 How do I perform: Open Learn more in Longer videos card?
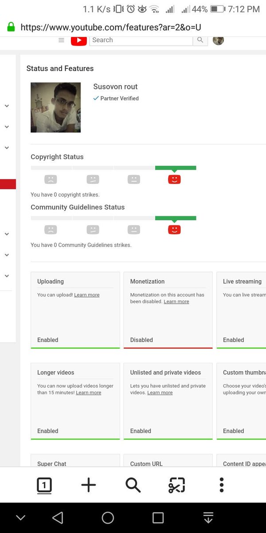(x=89, y=393)
